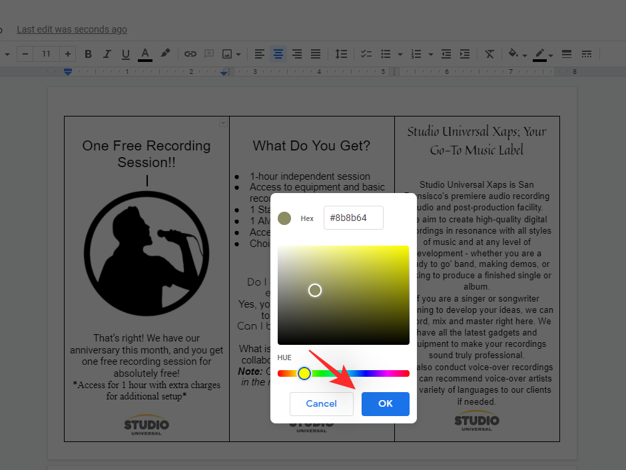Expand bulleted list options arrow
The height and width of the screenshot is (470, 626).
pyautogui.click(x=400, y=54)
